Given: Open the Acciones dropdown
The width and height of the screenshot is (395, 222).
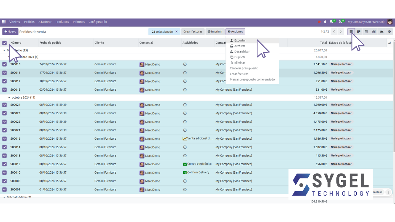Looking at the screenshot, I should [x=235, y=31].
